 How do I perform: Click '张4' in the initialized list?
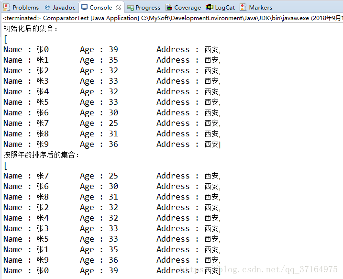pyautogui.click(x=43, y=91)
